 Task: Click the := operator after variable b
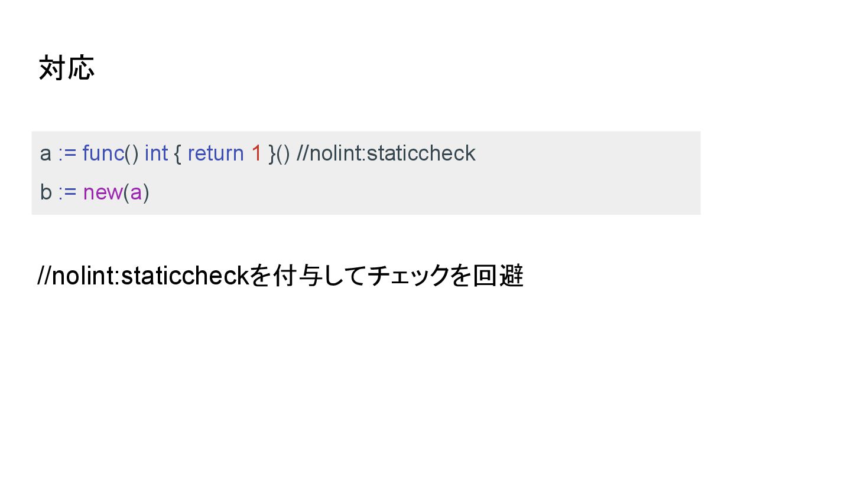click(67, 192)
